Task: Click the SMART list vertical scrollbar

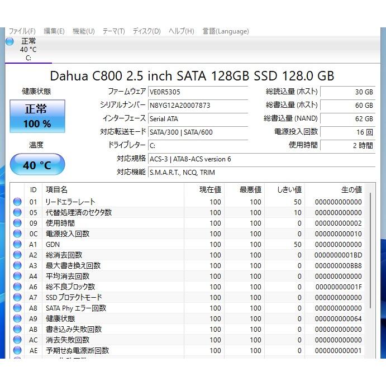Action: pos(370,250)
